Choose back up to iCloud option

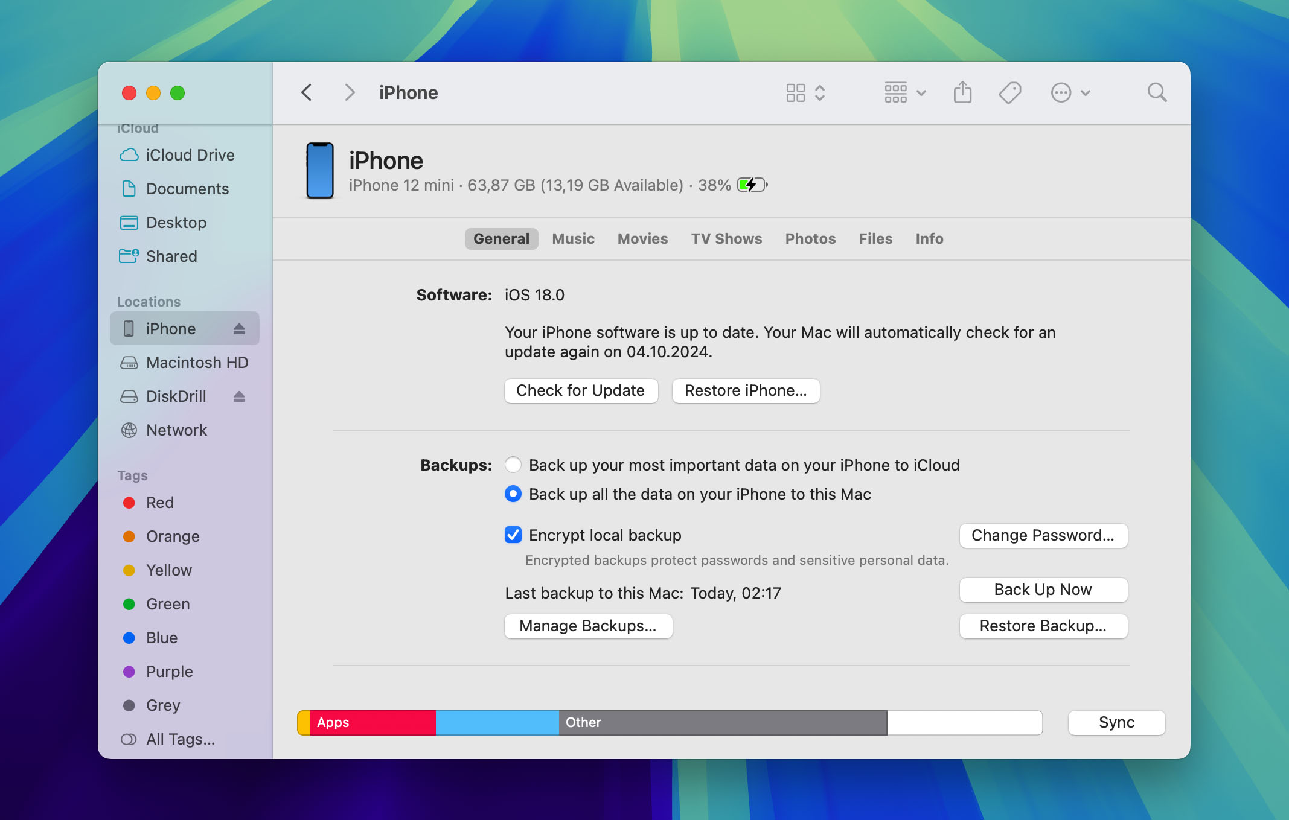[x=513, y=465]
